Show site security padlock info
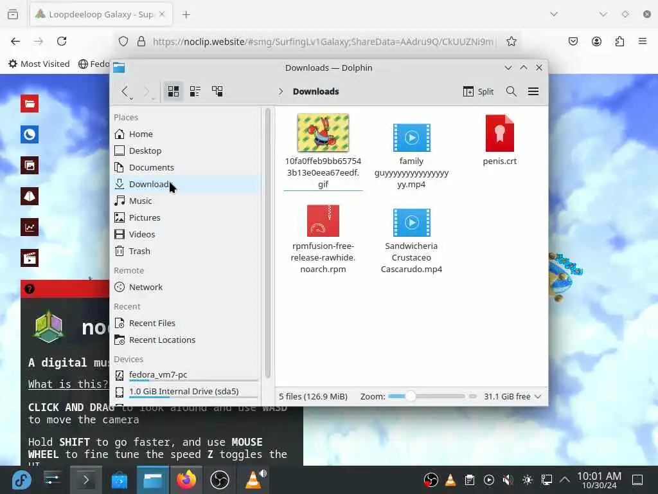 pyautogui.click(x=141, y=41)
